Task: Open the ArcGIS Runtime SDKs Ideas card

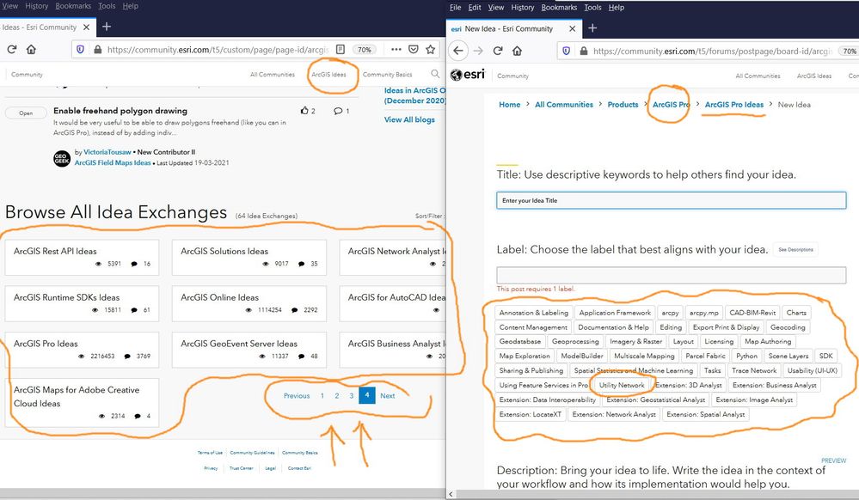Action: pos(83,303)
